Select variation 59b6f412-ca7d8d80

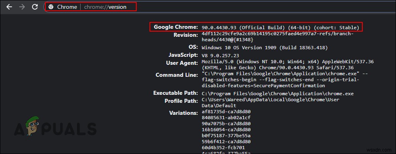pos(226,142)
